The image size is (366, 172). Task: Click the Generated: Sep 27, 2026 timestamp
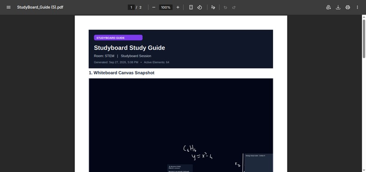click(x=116, y=62)
